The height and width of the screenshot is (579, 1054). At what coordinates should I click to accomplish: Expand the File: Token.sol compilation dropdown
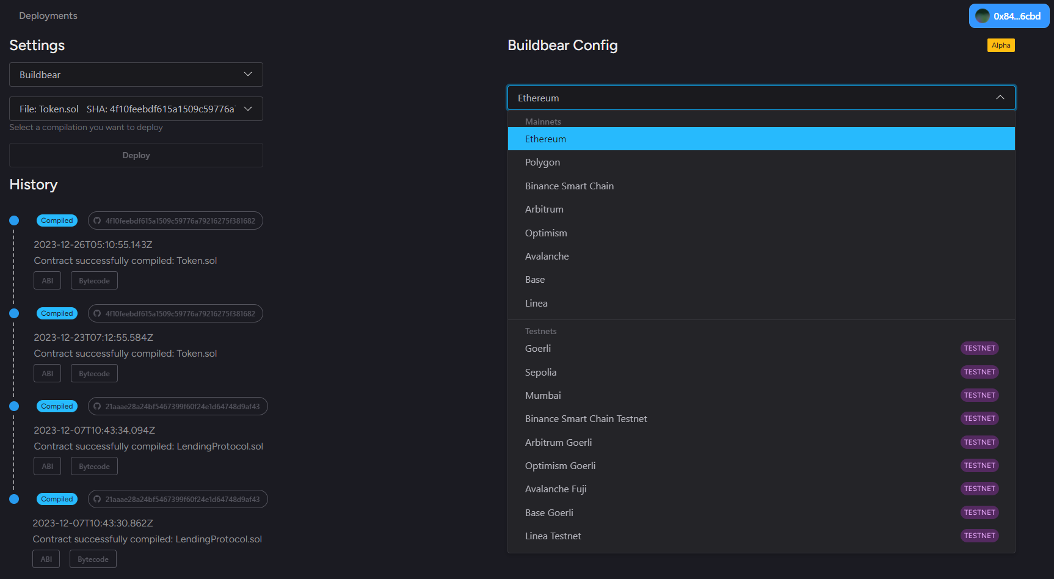[x=136, y=109]
